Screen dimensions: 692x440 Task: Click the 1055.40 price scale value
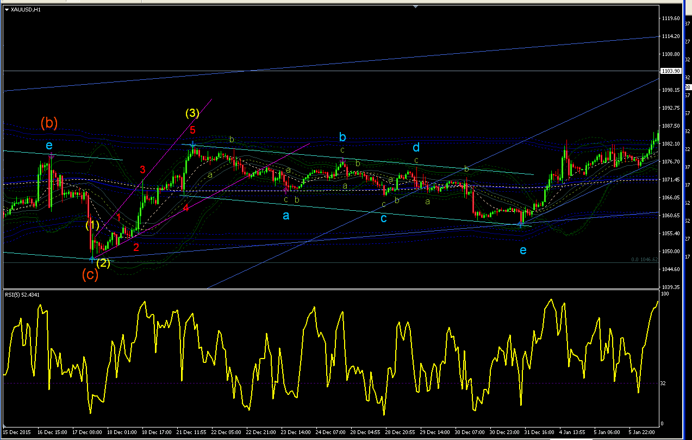pyautogui.click(x=671, y=234)
